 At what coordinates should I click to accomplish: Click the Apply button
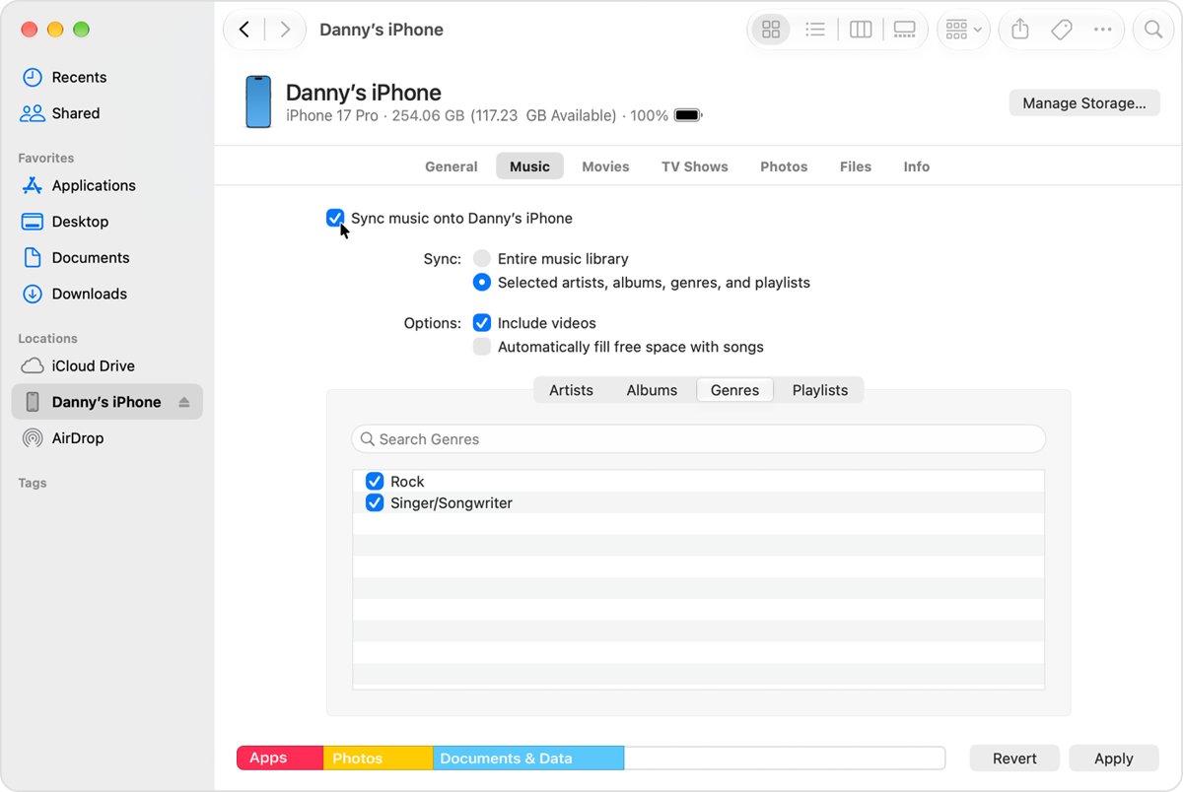pyautogui.click(x=1114, y=758)
